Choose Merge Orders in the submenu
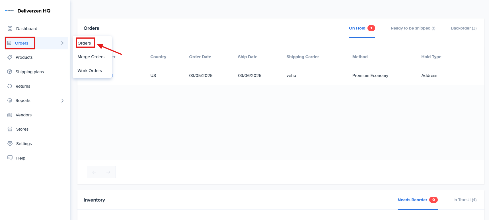Image resolution: width=489 pixels, height=220 pixels. coord(91,57)
